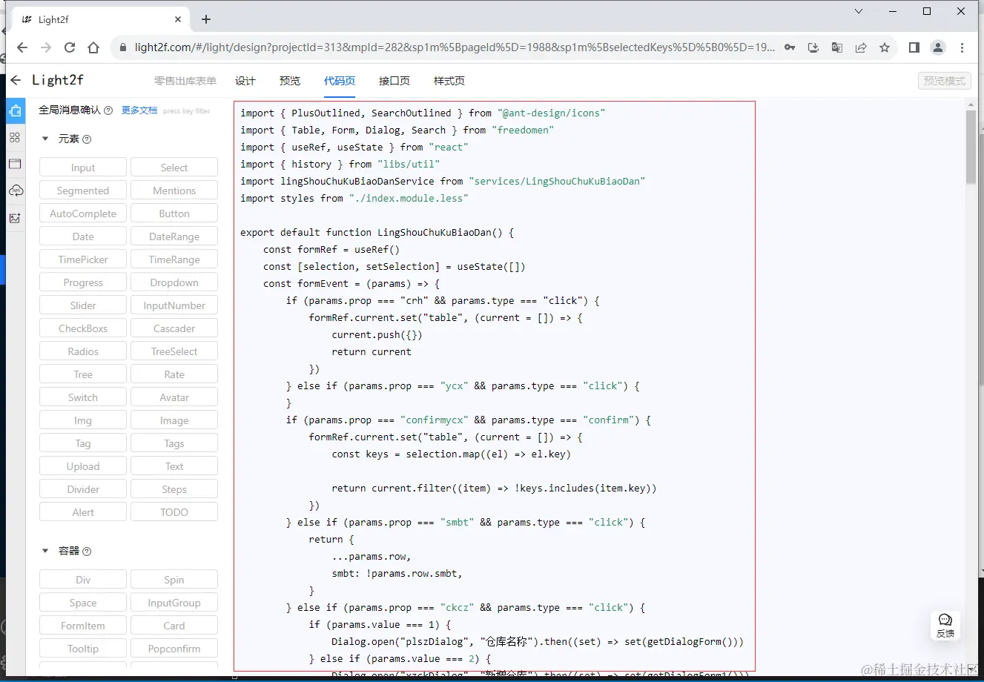
Task: Go to browser home icon
Action: point(93,47)
